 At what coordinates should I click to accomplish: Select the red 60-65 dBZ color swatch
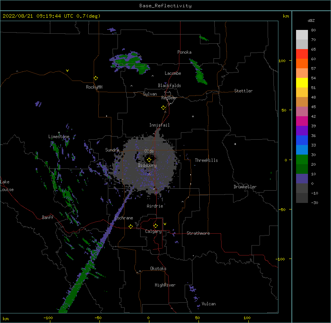pos(302,54)
